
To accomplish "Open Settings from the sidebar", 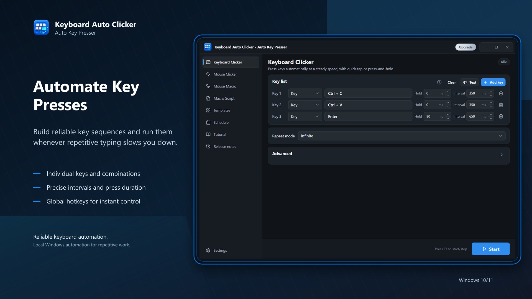I will 231,250.
